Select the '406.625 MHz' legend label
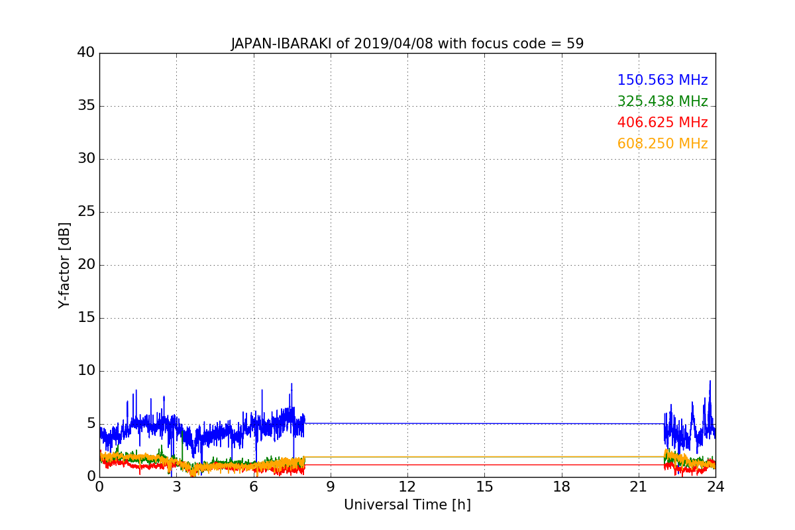 pyautogui.click(x=662, y=123)
